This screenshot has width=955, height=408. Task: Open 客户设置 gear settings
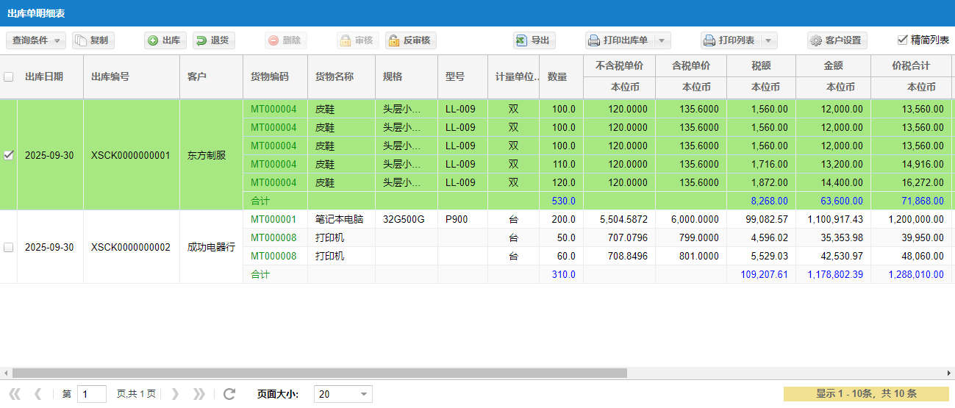pyautogui.click(x=837, y=40)
